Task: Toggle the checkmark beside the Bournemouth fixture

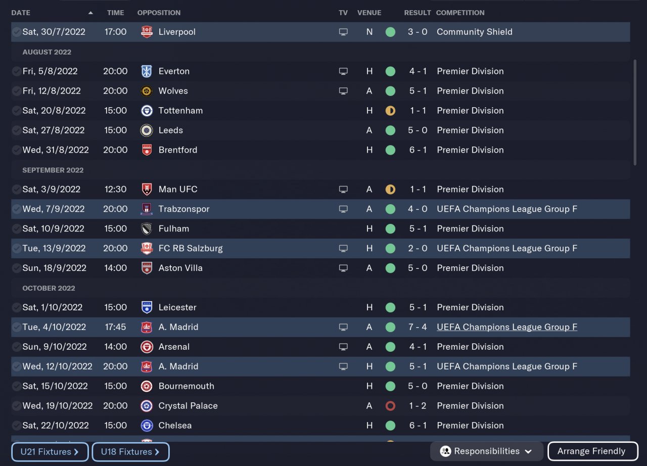Action: click(17, 386)
